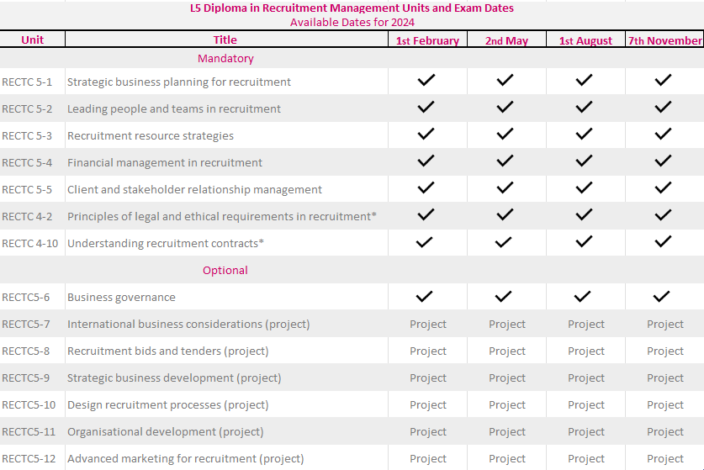
Task: Click the 7th November checkmark for RECTC 4-10
Action: [664, 242]
